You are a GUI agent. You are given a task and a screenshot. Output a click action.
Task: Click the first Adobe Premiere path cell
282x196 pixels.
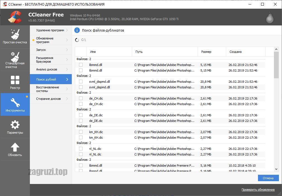coord(164,165)
